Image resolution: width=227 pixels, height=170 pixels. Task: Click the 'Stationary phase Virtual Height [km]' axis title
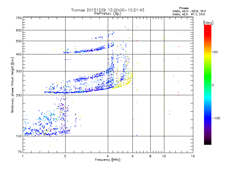tap(12, 85)
